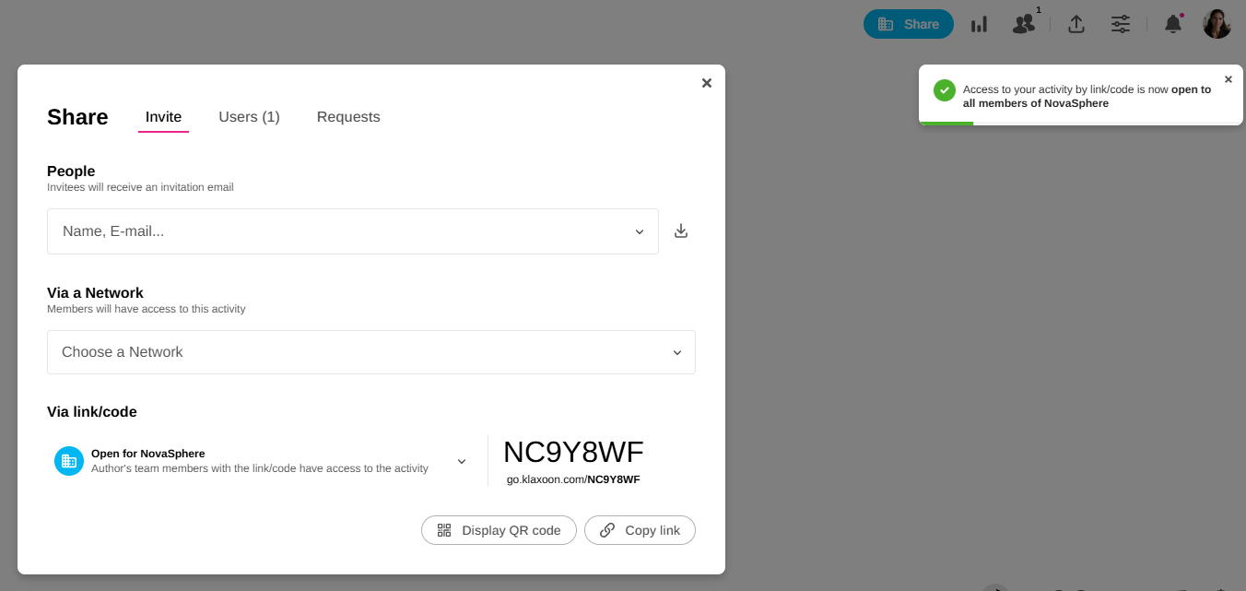Select the Invite tab
Viewport: 1246px width, 591px height.
(x=163, y=117)
